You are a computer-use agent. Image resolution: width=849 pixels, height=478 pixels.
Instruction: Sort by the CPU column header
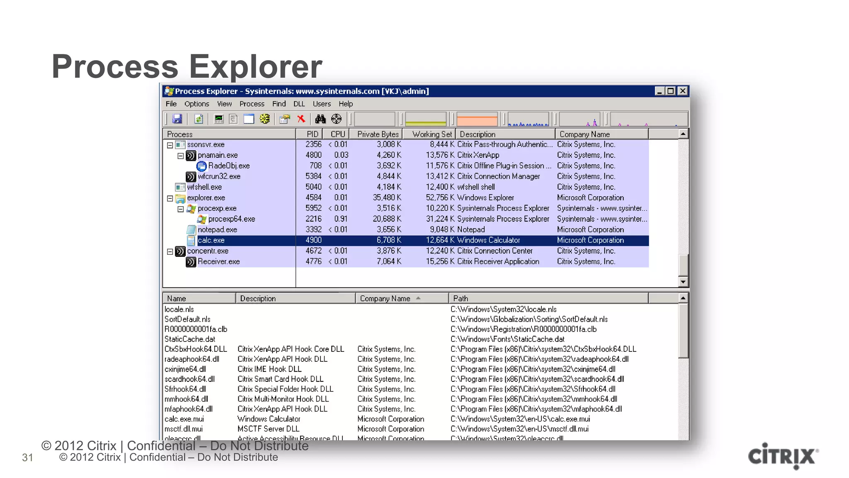[336, 134]
